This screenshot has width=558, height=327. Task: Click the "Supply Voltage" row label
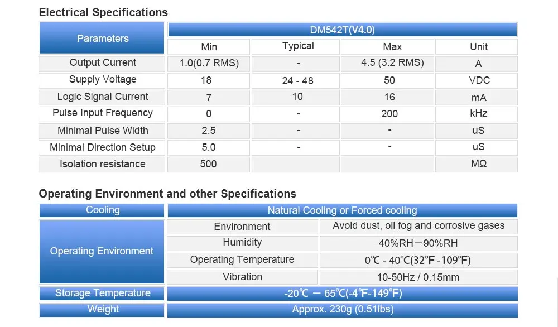(103, 79)
